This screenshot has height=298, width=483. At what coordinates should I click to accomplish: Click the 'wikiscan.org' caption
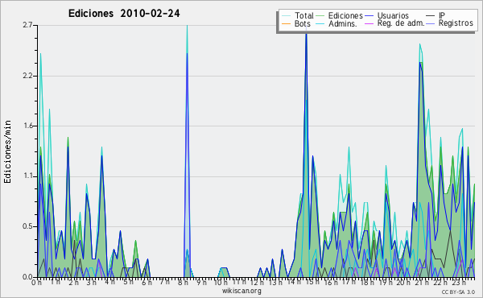coord(242,291)
